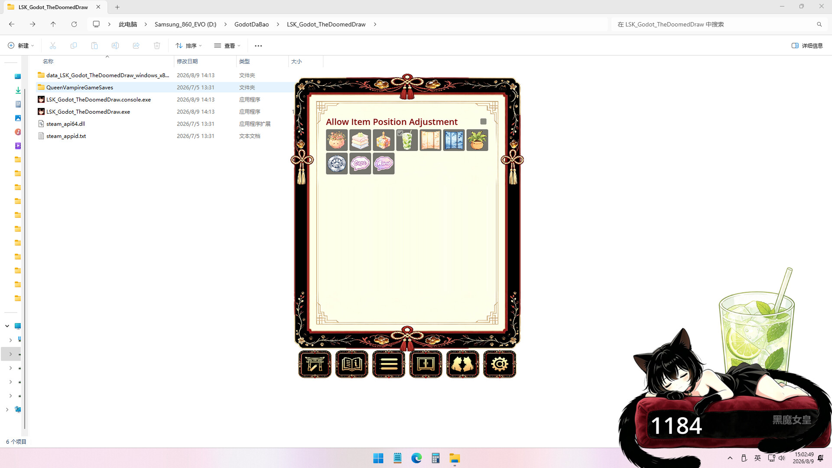Click the Copy toolbar icon
Image resolution: width=832 pixels, height=468 pixels.
click(x=74, y=45)
